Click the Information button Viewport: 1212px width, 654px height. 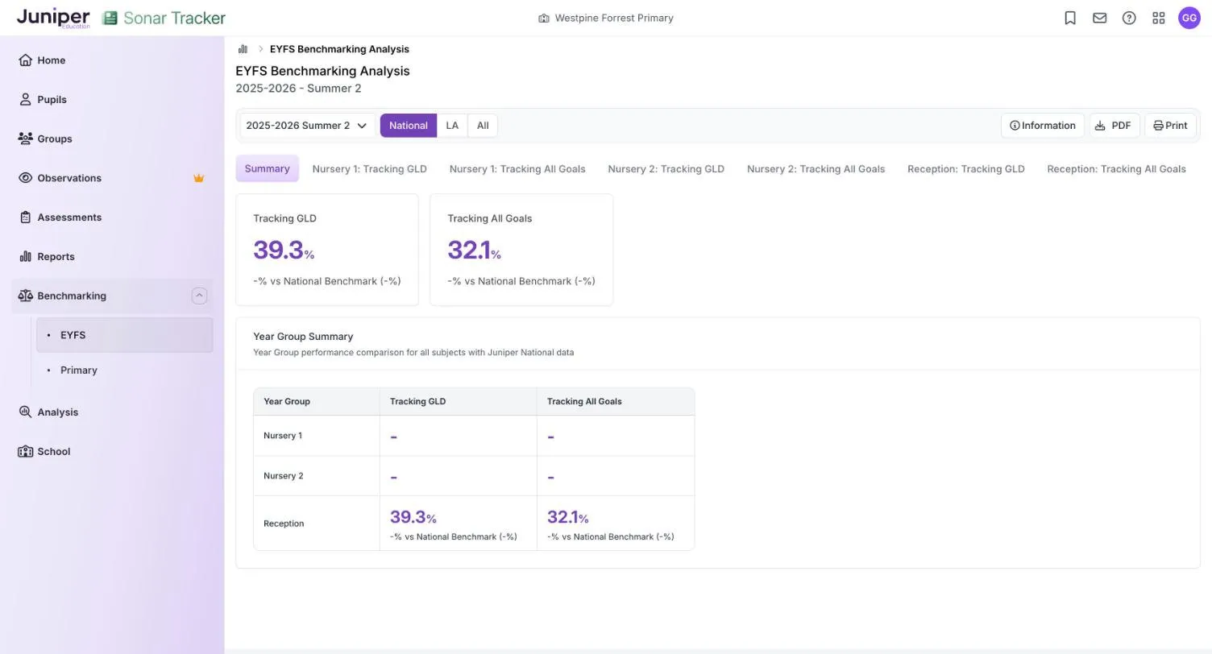coord(1043,126)
